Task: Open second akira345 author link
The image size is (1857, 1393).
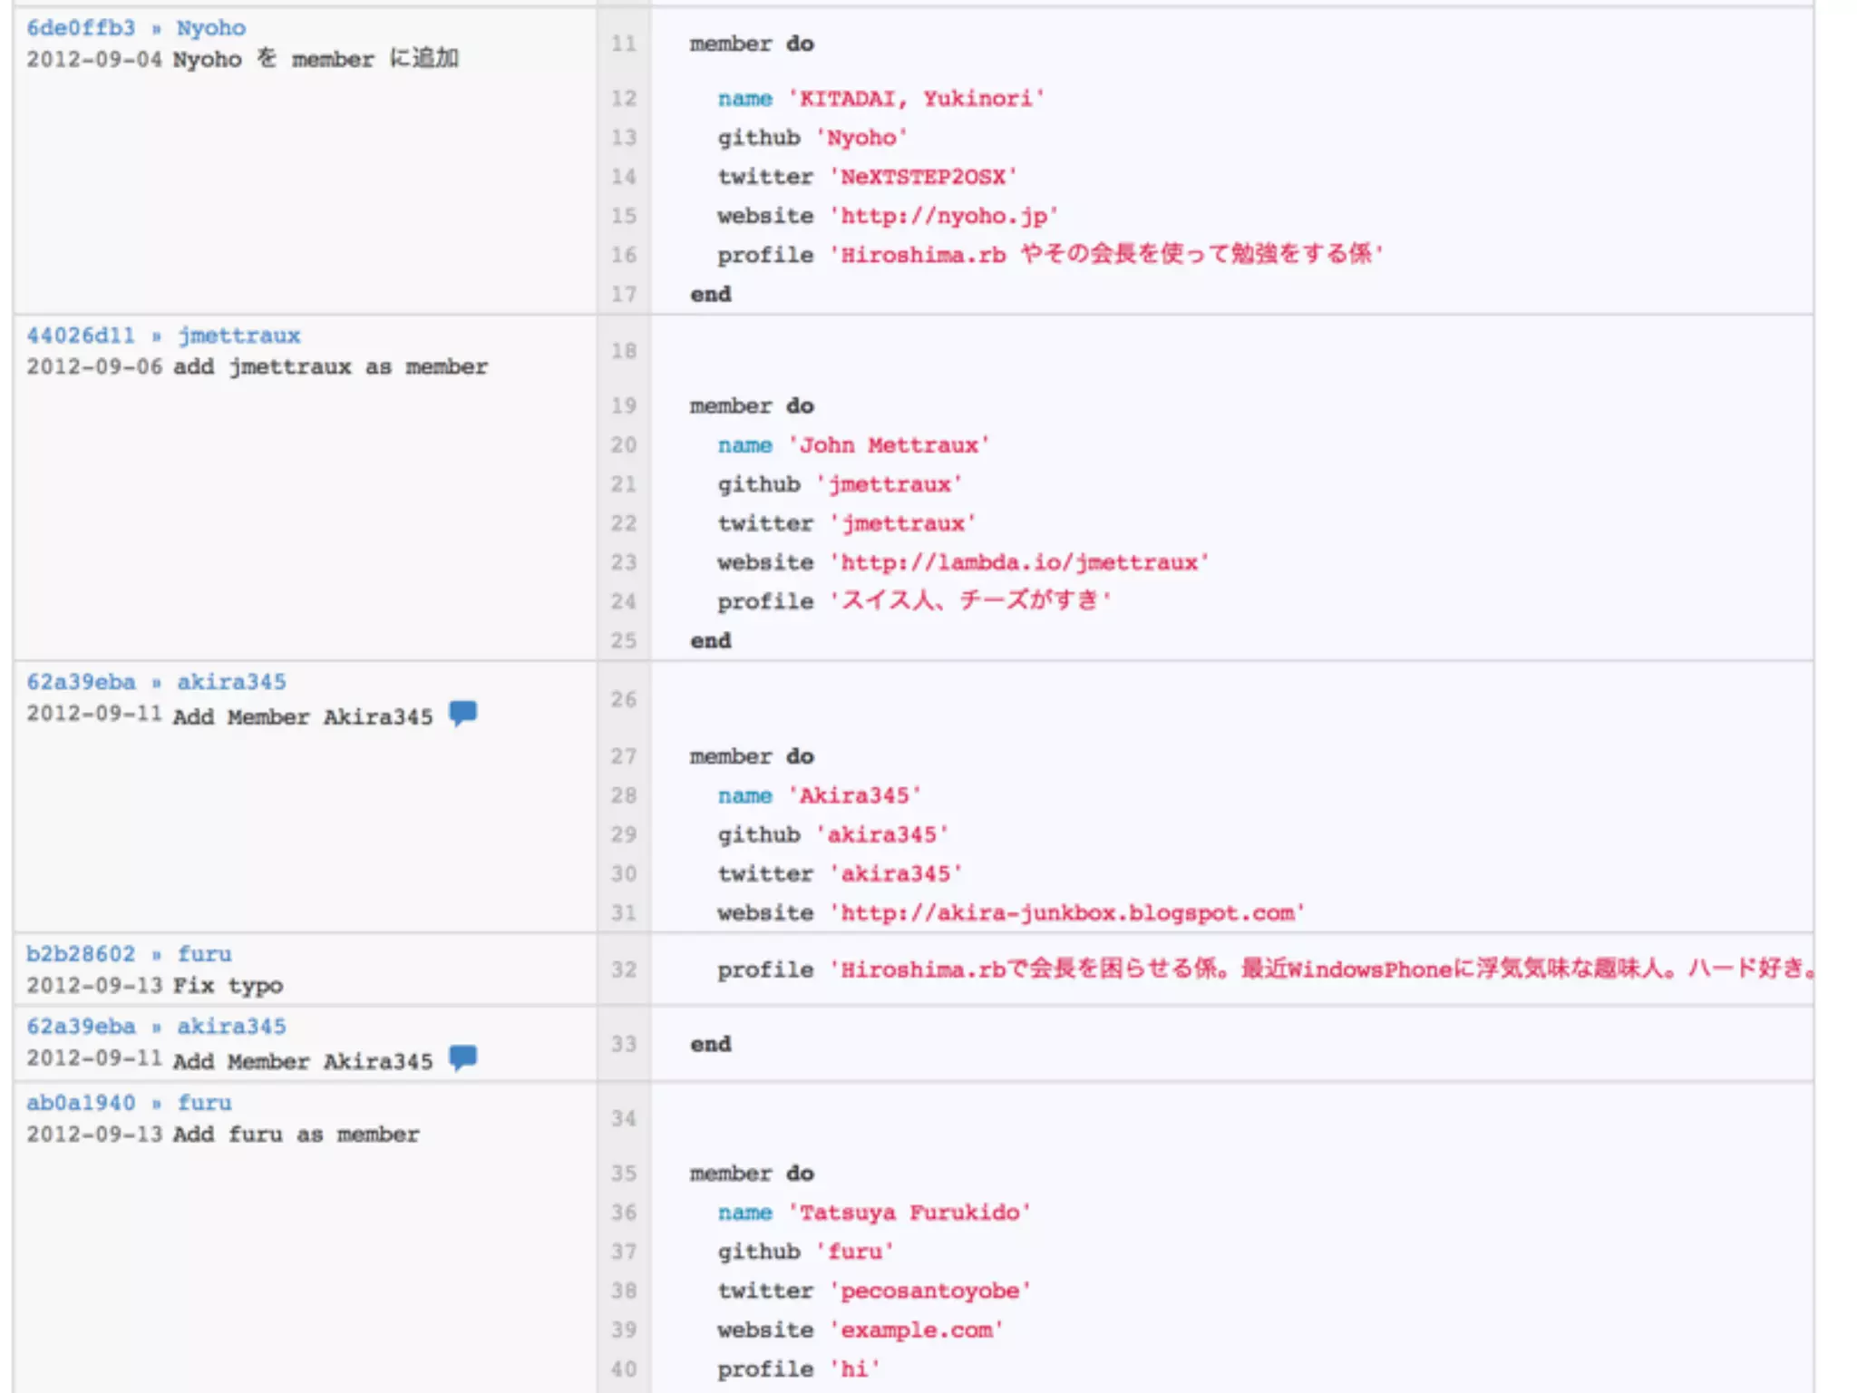Action: [231, 1027]
